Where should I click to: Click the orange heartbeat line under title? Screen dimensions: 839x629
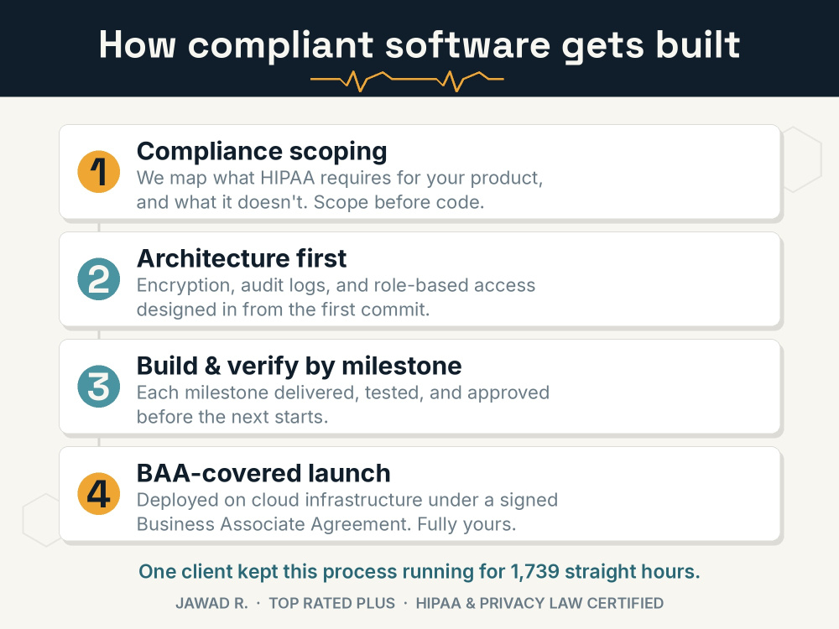(407, 81)
